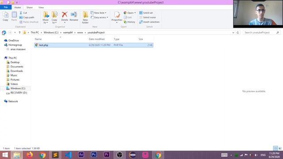The image size is (283, 159).
Task: Refresh the current folder
Action: [238, 33]
